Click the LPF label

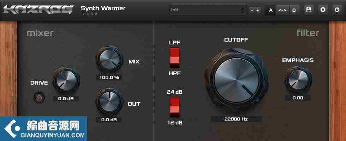click(x=174, y=43)
